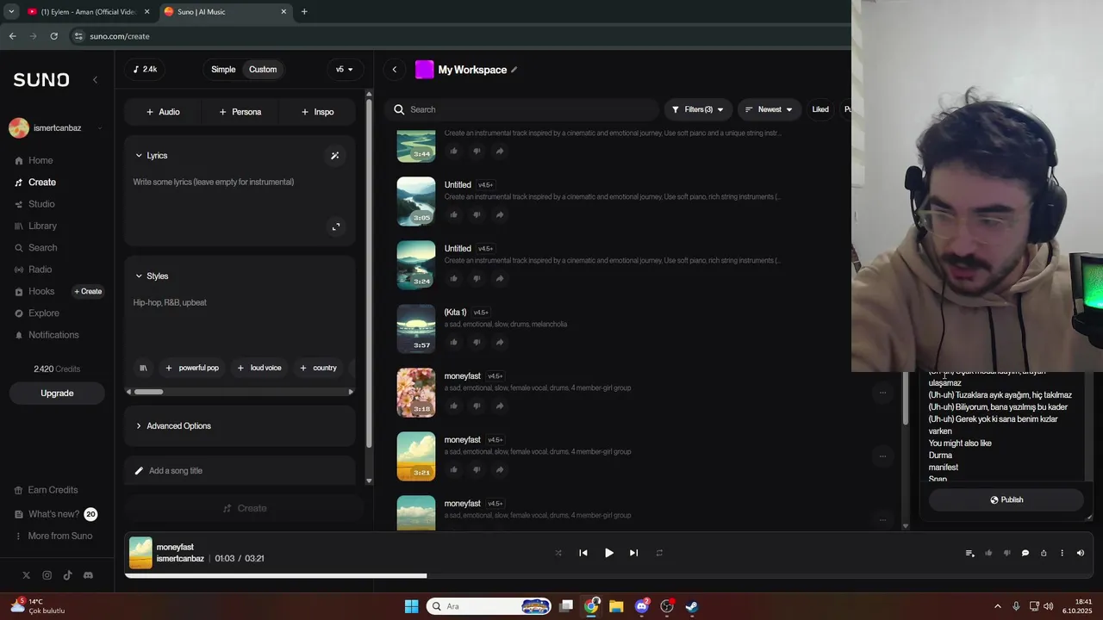
Task: Dislike the (Kıta 1) song
Action: pyautogui.click(x=477, y=342)
